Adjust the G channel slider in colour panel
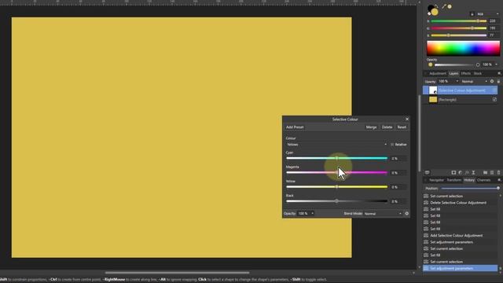Viewport: 503px width, 283px height. 459,28
